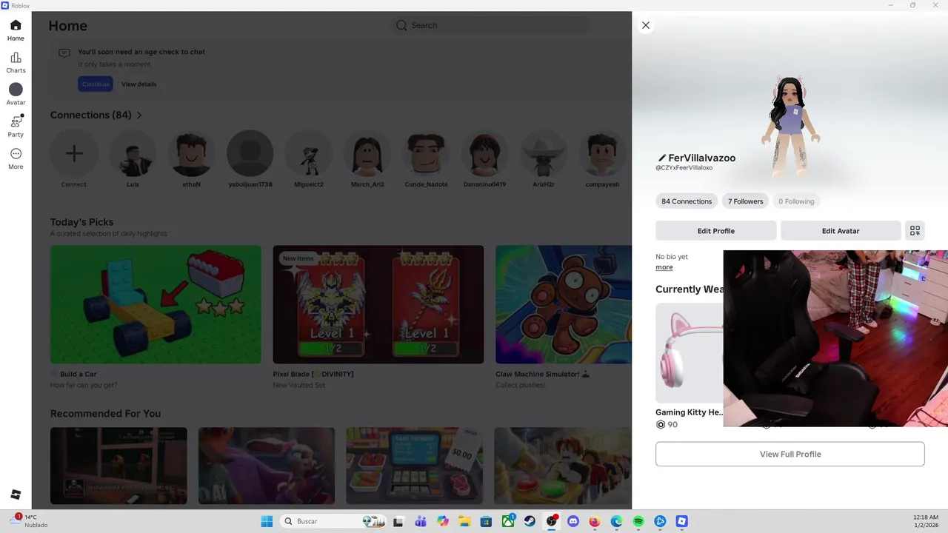Image resolution: width=948 pixels, height=533 pixels.
Task: Open the Avatar page in sidebar
Action: click(16, 95)
